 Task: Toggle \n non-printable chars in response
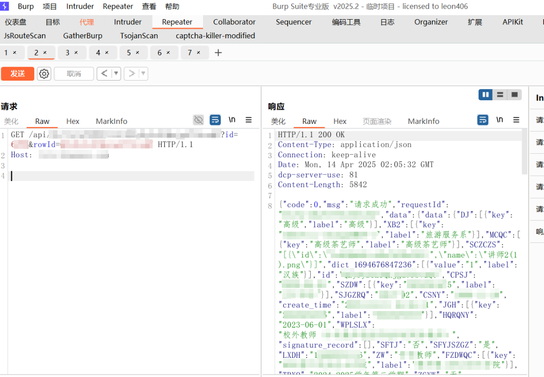(500, 120)
